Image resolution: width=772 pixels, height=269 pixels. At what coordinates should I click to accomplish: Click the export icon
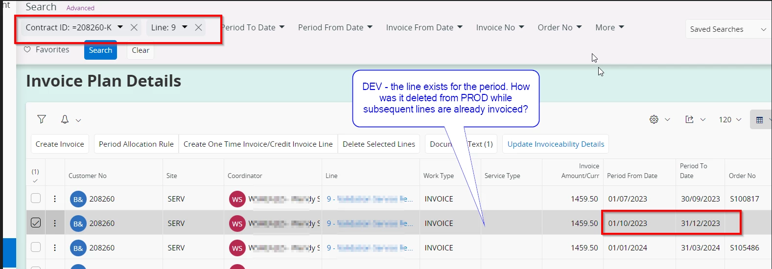(x=689, y=119)
